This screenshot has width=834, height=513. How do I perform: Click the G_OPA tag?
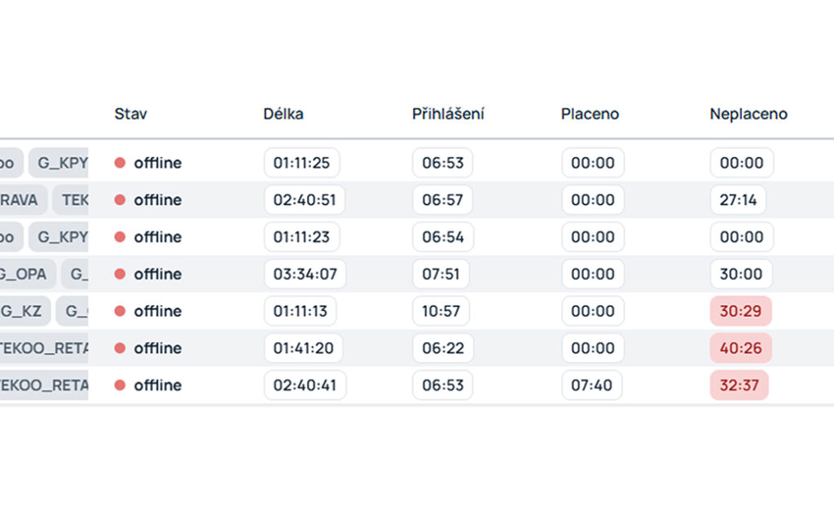pos(27,274)
